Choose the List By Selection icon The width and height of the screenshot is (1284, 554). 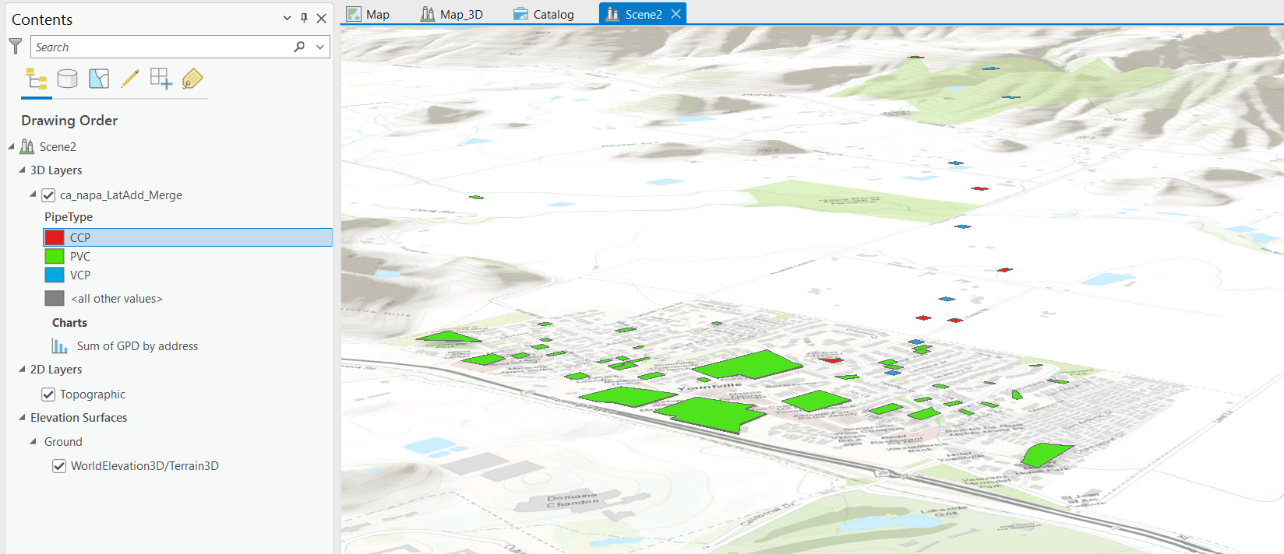click(x=99, y=79)
